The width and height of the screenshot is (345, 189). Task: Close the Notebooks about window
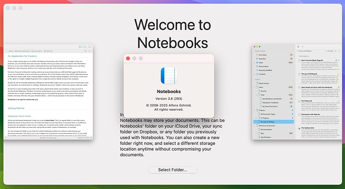(128, 58)
